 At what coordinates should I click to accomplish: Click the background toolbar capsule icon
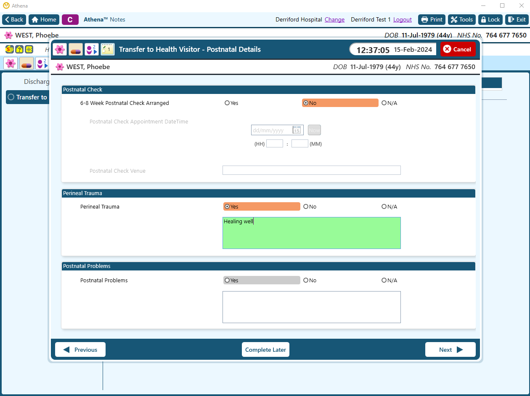coord(26,63)
